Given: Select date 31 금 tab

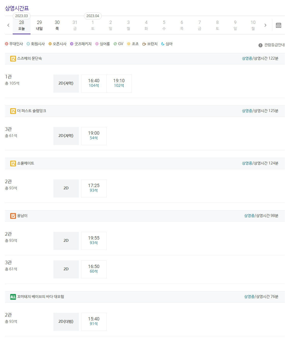Looking at the screenshot, I should (75, 25).
